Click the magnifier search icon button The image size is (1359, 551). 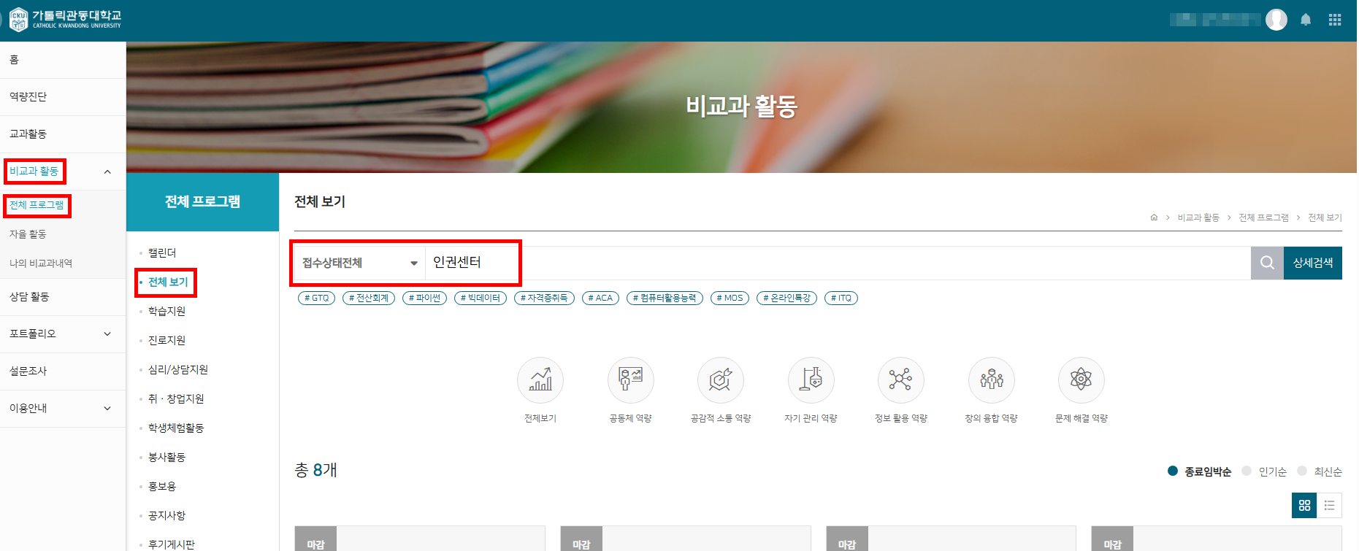pos(1267,263)
